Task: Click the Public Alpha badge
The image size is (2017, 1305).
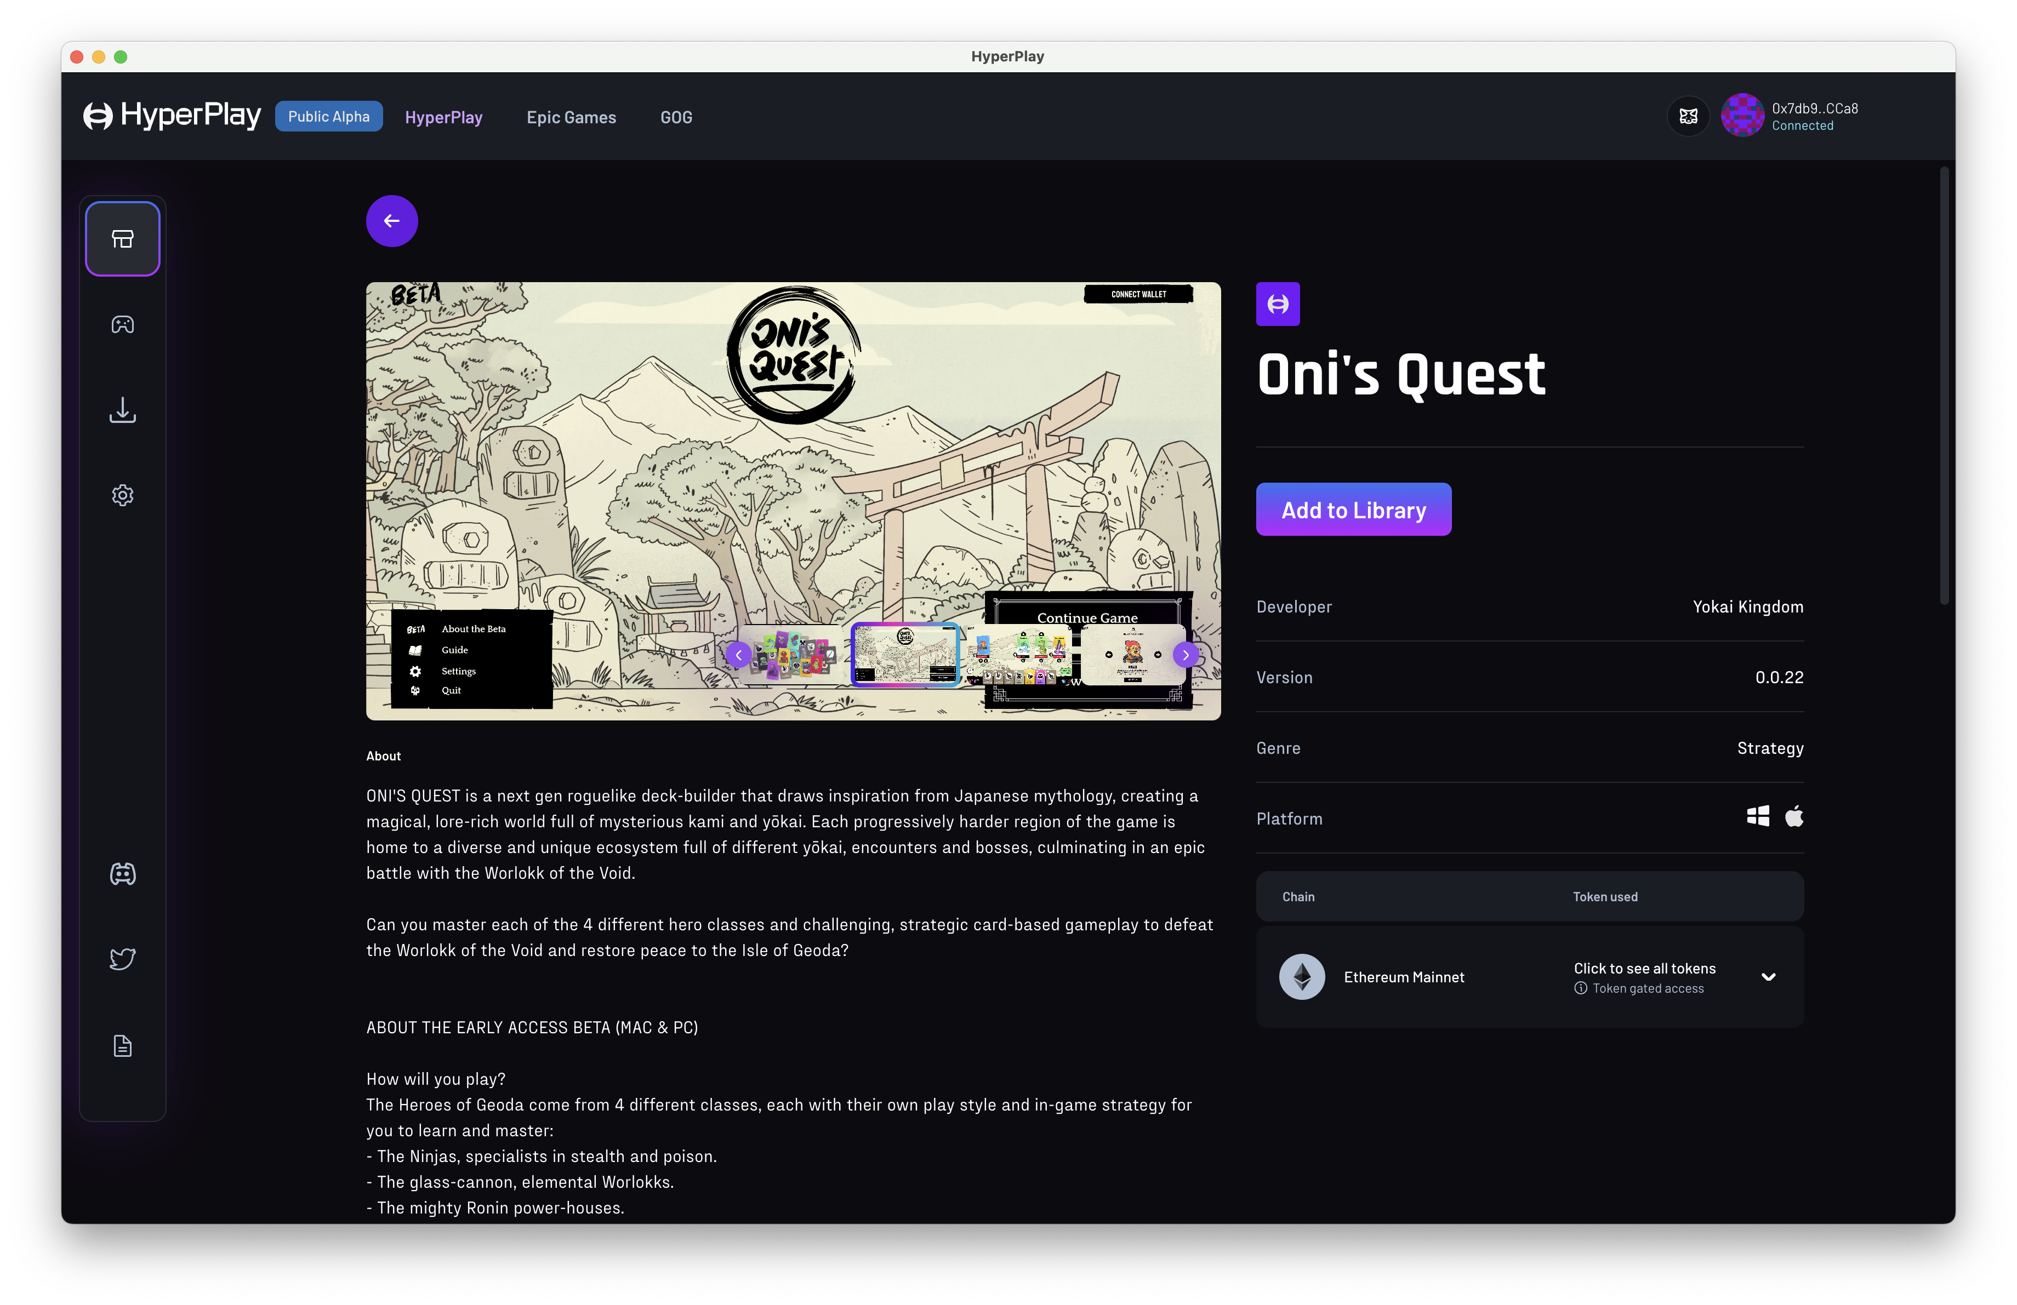Action: [329, 116]
